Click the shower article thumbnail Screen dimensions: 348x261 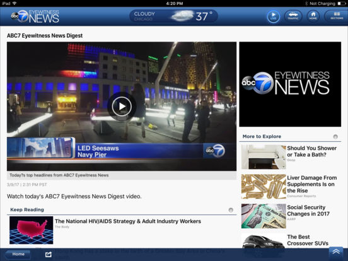coord(264,157)
